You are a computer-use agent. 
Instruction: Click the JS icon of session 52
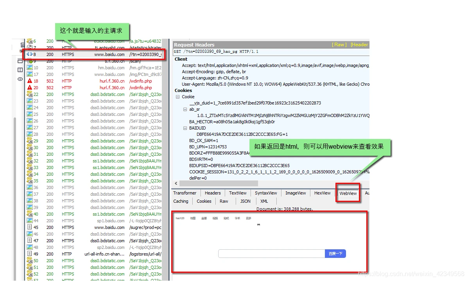tap(30, 274)
